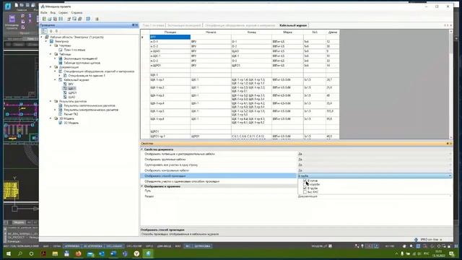Click the Позиция column header
Viewport: 462px width, 260px height.
click(x=170, y=32)
